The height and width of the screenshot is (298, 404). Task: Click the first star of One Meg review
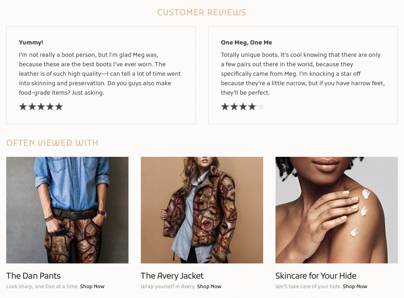(x=225, y=106)
